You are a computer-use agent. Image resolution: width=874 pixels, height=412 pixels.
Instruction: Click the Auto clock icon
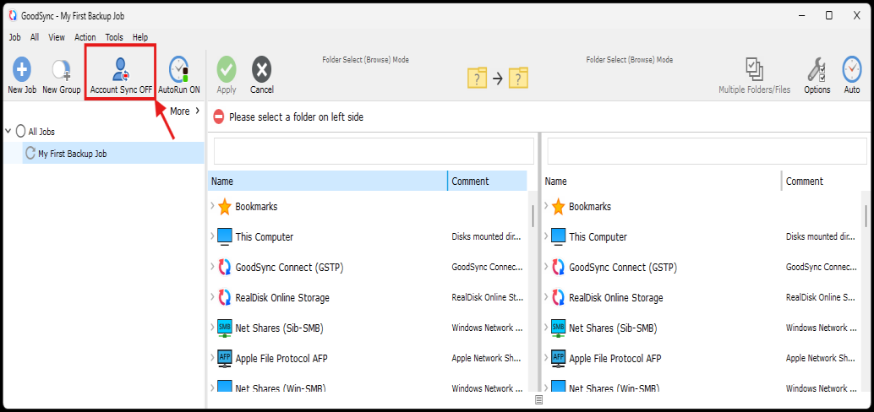851,71
